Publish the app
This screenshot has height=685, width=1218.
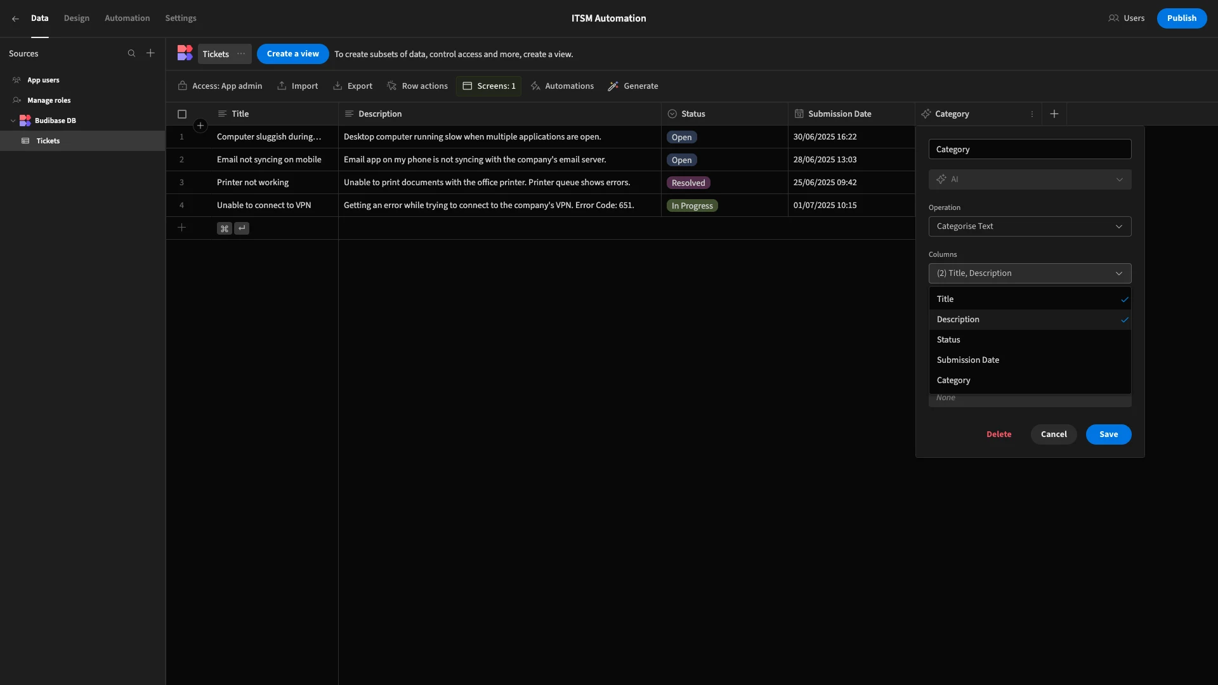pos(1181,18)
